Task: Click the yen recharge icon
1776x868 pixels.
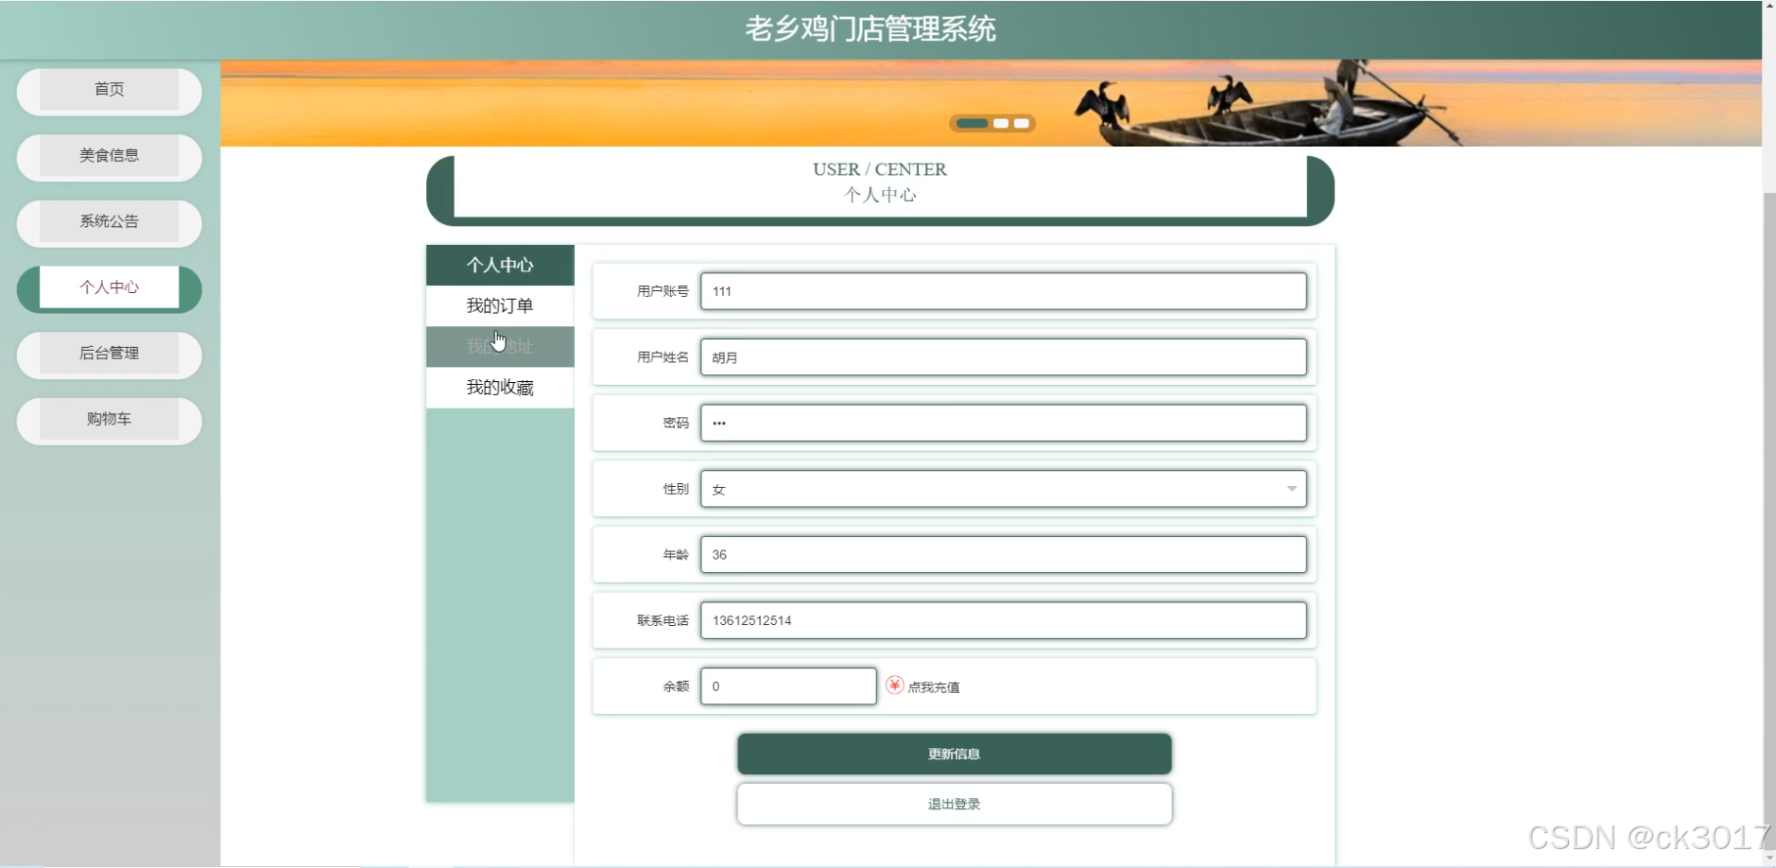Action: tap(894, 685)
